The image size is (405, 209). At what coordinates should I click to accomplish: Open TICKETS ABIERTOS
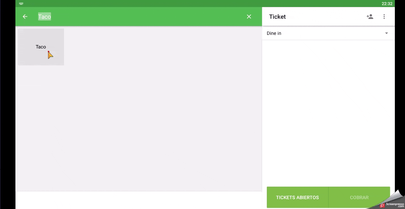pyautogui.click(x=297, y=197)
